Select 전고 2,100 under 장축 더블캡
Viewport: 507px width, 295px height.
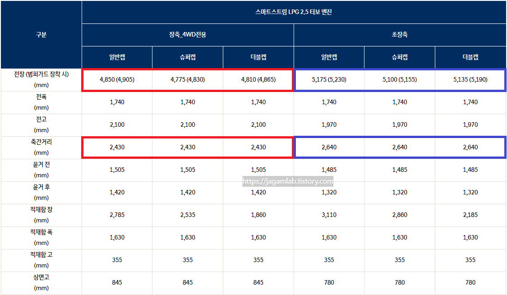[x=258, y=125]
